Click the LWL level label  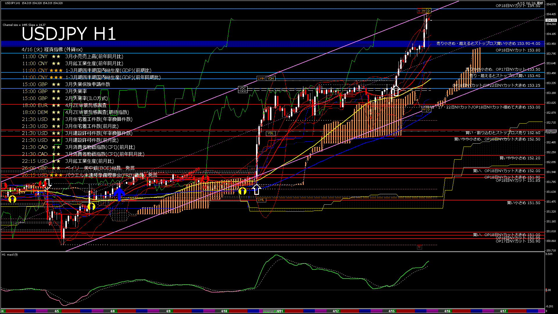click(261, 200)
